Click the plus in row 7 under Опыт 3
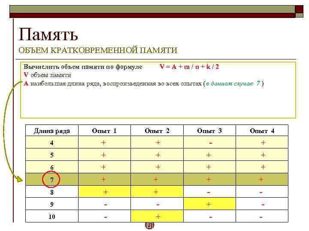The height and width of the screenshot is (231, 309). coord(209,179)
